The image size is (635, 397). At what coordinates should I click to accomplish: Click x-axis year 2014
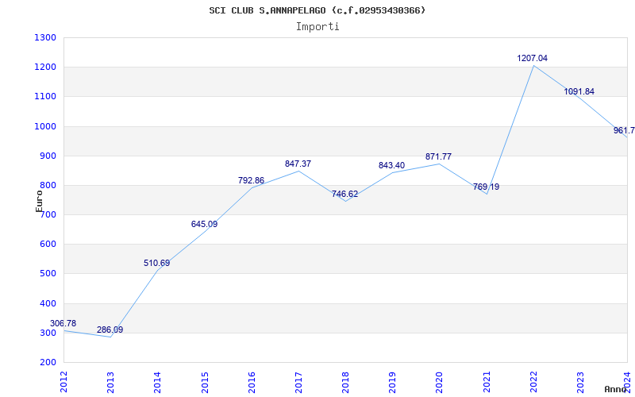(x=157, y=382)
